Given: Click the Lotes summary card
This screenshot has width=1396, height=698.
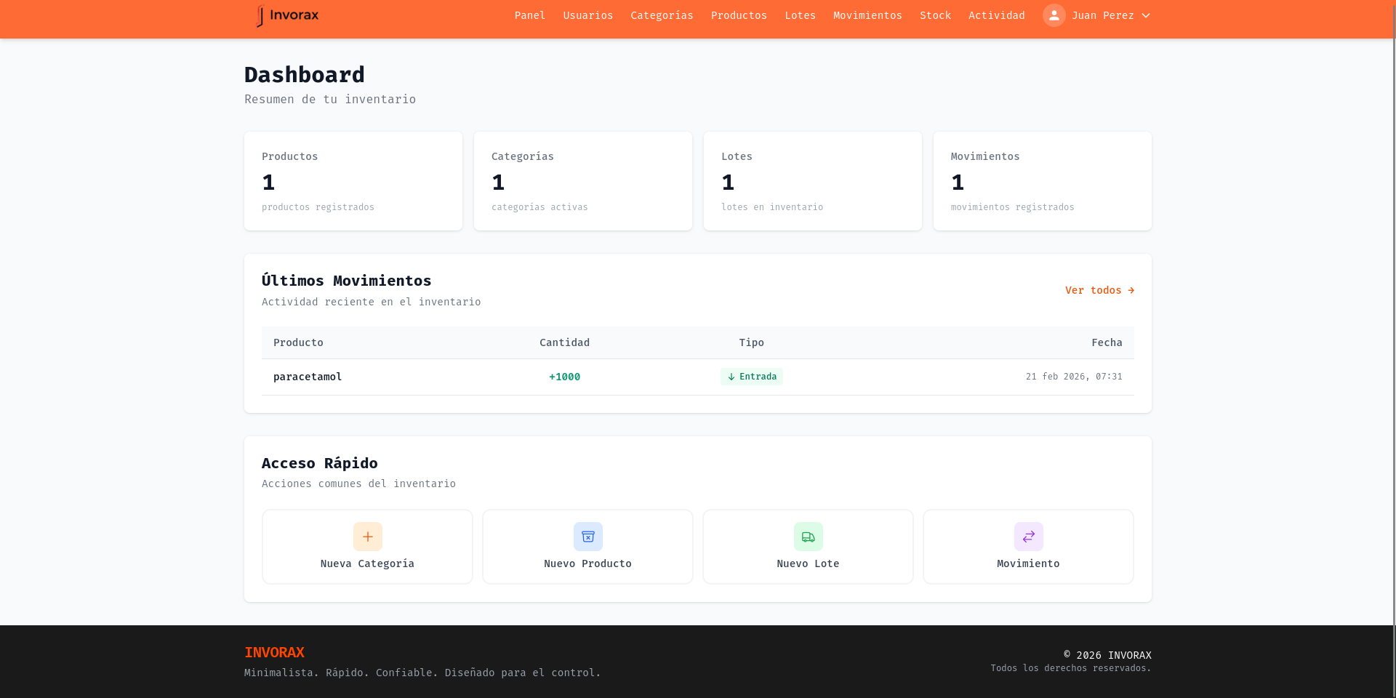Looking at the screenshot, I should (x=812, y=180).
